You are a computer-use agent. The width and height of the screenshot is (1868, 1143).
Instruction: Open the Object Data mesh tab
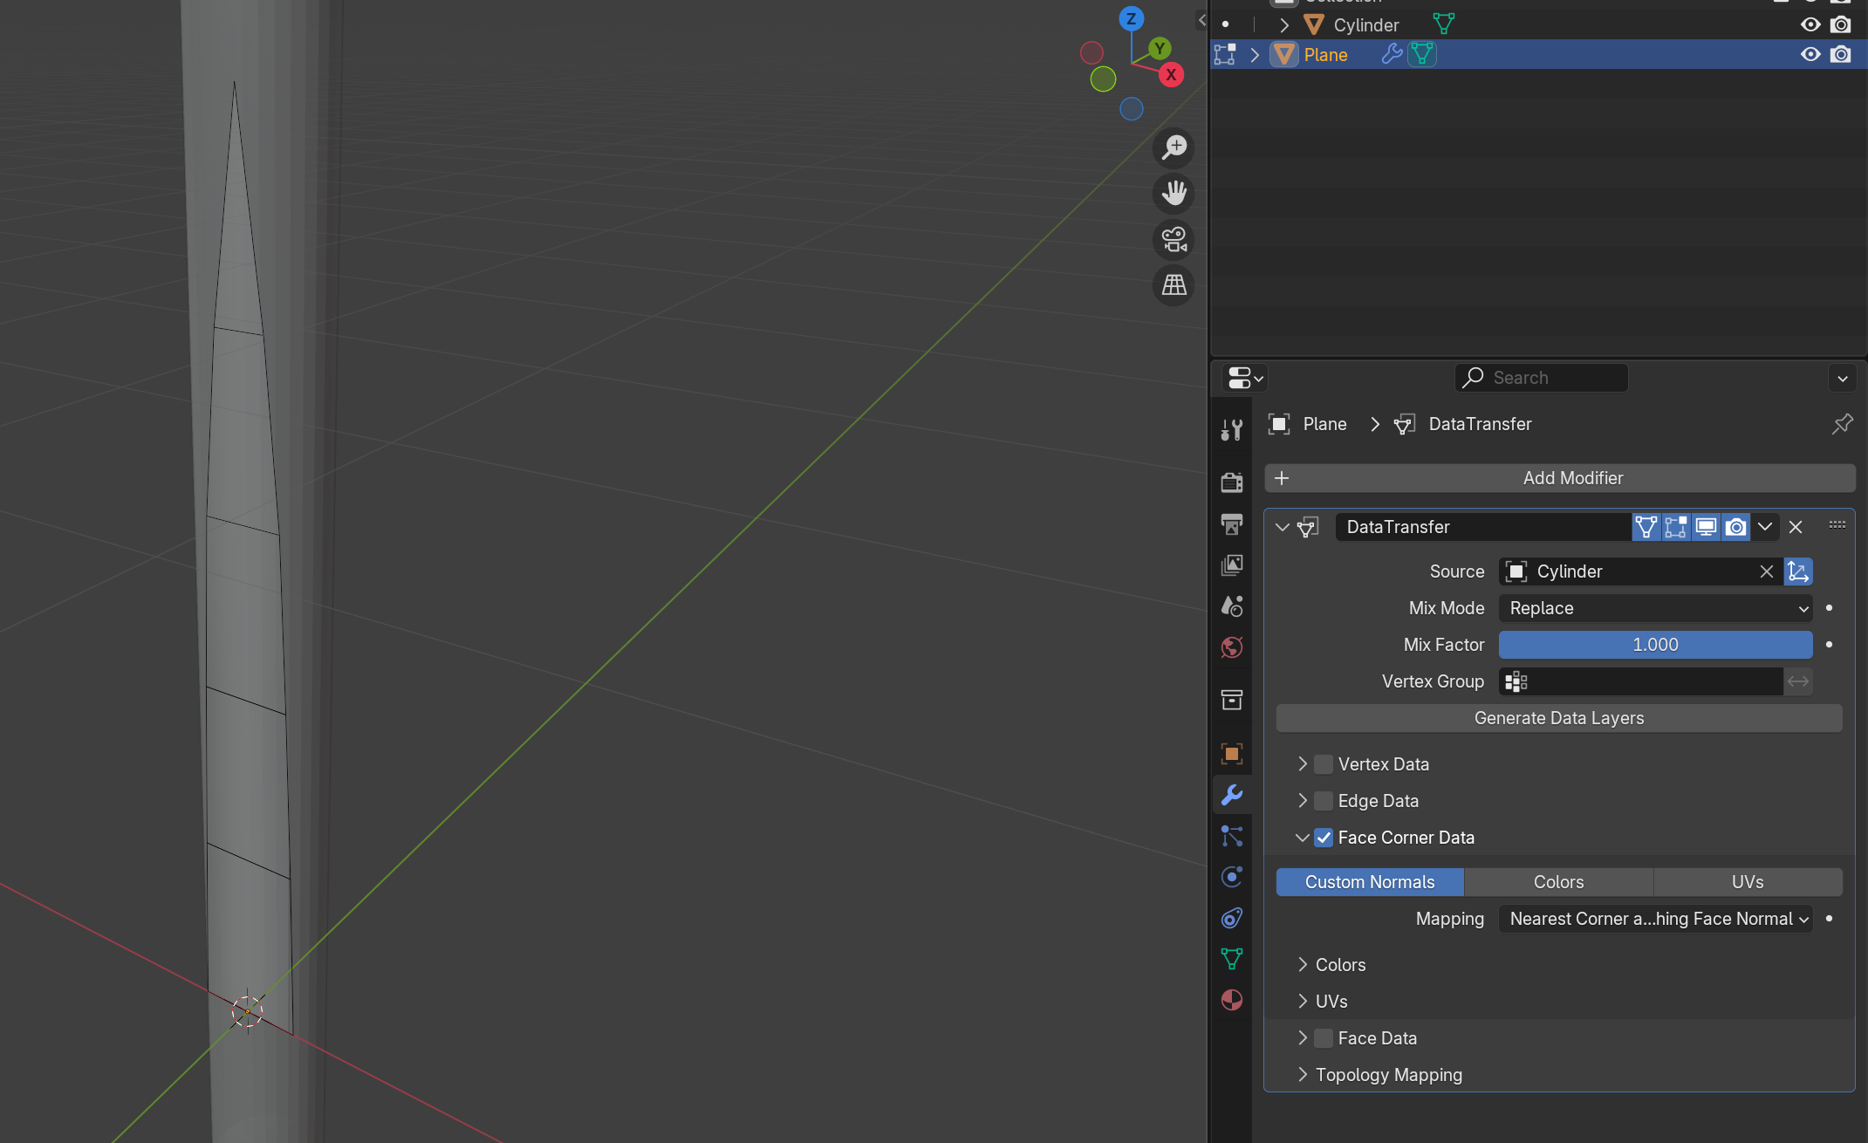pos(1232,959)
